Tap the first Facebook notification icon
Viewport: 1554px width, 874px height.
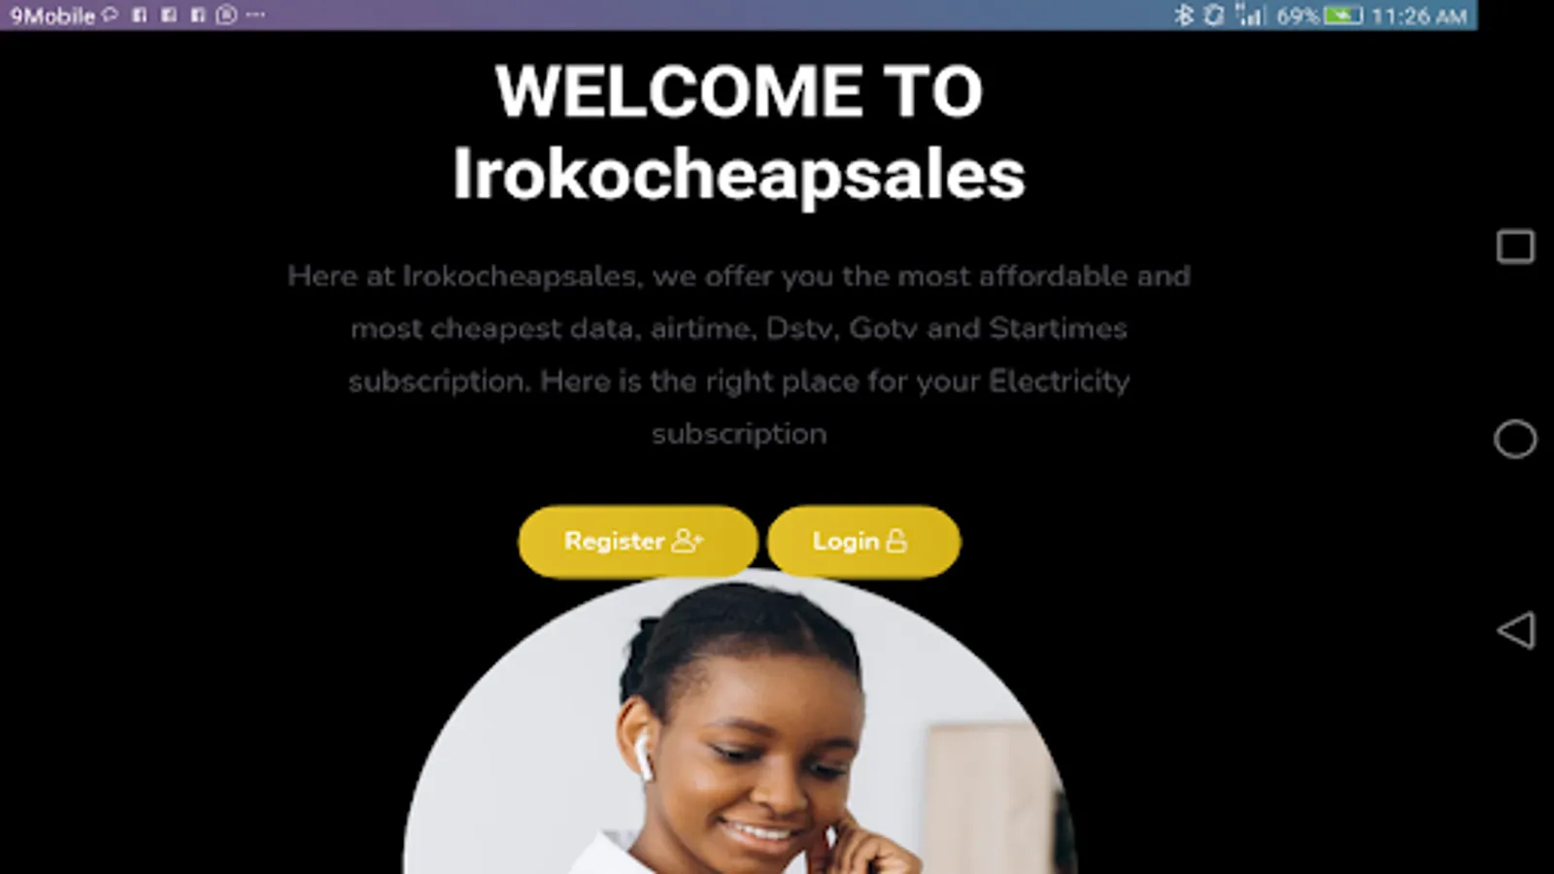(x=140, y=15)
